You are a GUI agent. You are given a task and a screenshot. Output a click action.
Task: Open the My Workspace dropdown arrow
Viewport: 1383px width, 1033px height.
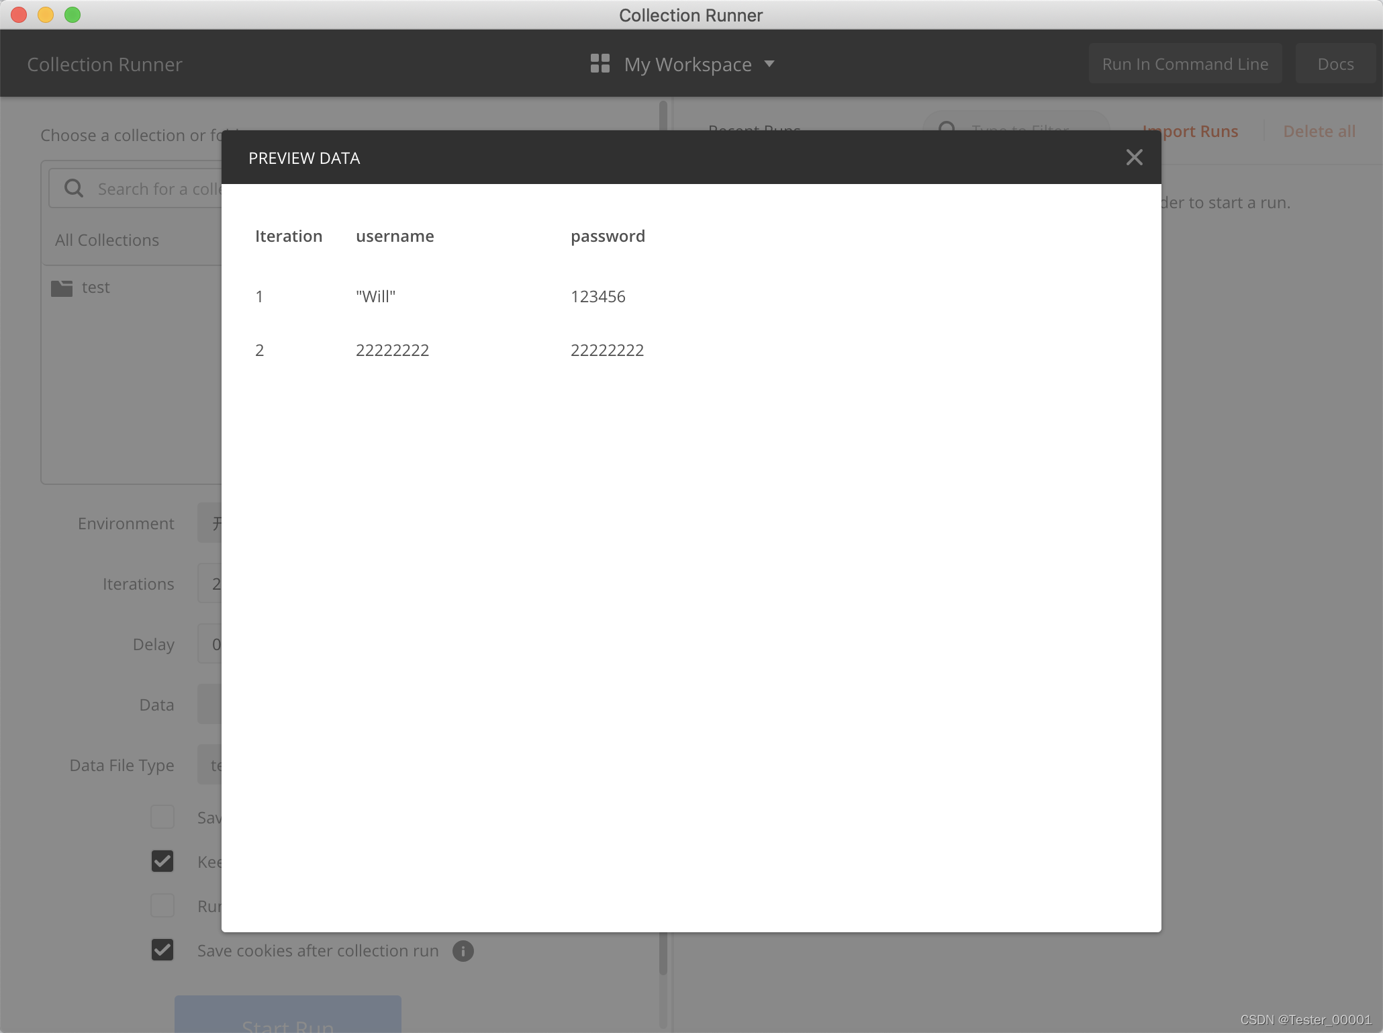(x=769, y=64)
